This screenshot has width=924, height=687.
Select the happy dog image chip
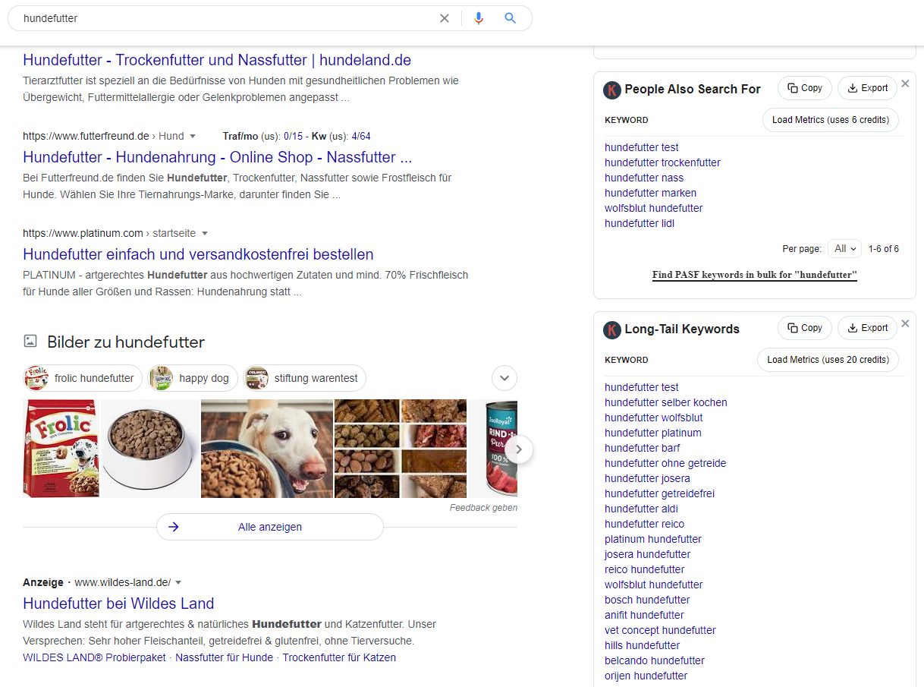coord(193,378)
